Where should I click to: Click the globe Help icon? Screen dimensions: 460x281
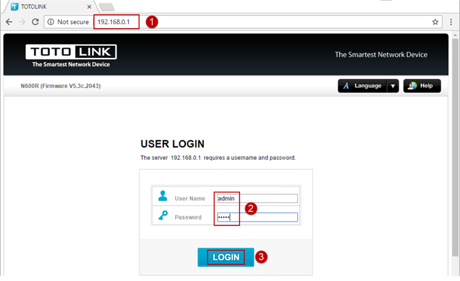[412, 86]
